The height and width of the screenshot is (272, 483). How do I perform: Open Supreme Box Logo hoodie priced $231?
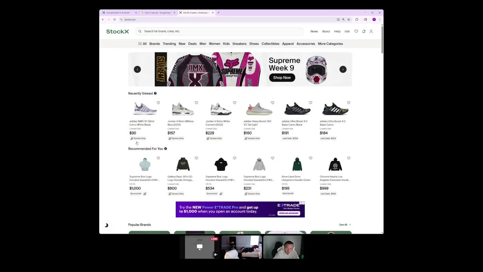(x=259, y=176)
